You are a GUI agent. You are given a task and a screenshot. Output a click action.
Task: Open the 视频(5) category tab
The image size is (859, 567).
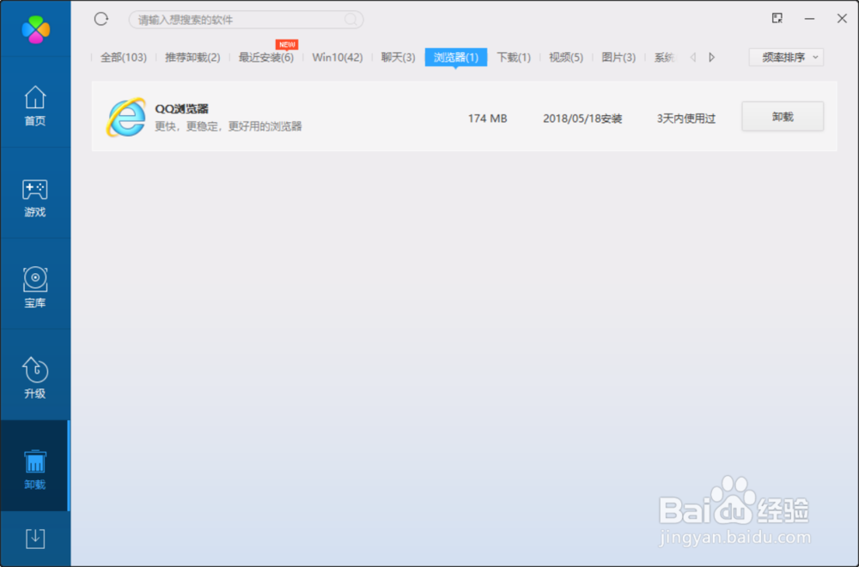click(x=565, y=57)
